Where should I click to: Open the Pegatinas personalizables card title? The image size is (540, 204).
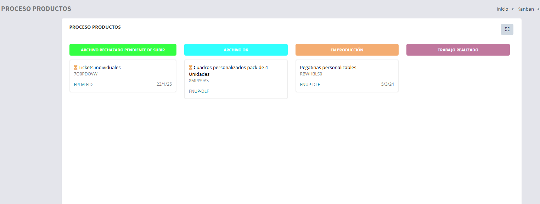click(x=328, y=67)
